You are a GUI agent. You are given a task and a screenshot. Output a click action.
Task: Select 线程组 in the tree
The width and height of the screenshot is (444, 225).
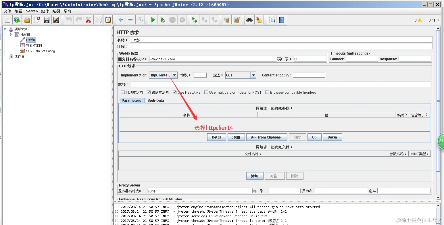[x=25, y=34]
